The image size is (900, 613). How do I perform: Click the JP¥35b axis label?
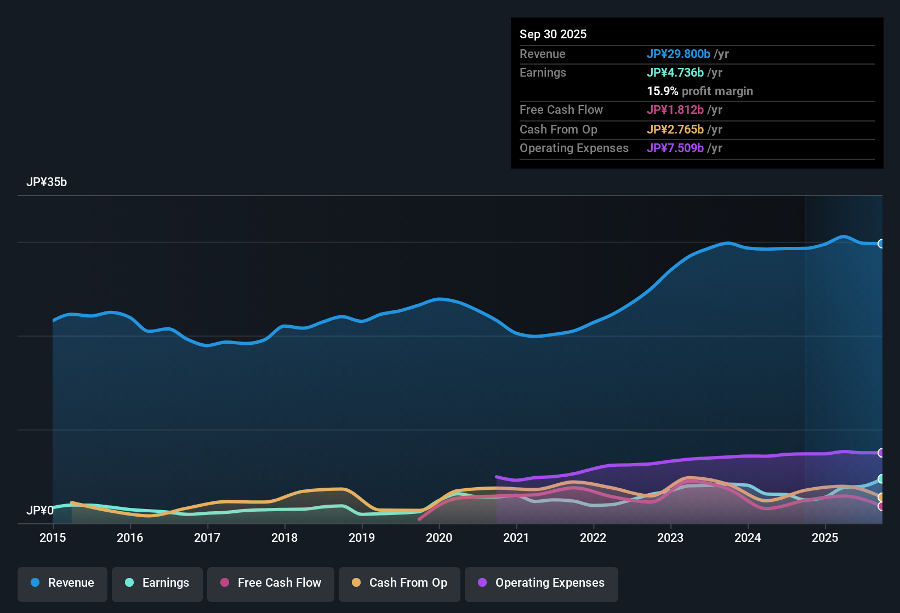[x=47, y=182]
